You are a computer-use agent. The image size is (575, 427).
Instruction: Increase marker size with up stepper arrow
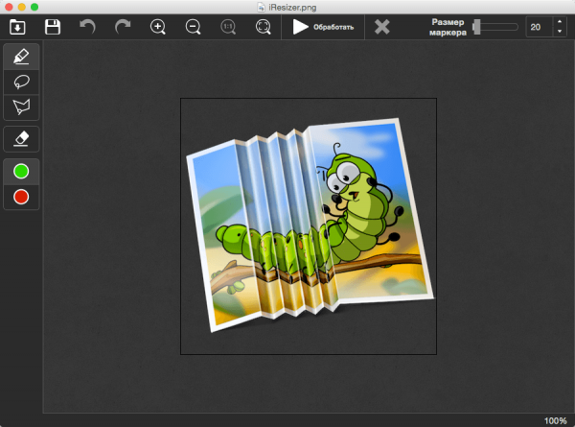pos(560,22)
